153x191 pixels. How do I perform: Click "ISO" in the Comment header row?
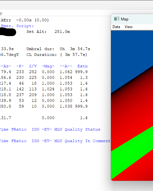[35, 141]
